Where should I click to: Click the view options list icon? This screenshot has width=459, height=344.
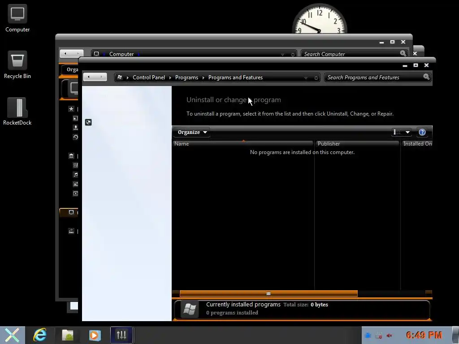pyautogui.click(x=397, y=132)
